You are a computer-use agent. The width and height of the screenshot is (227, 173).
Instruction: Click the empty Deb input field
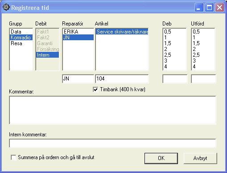point(175,79)
